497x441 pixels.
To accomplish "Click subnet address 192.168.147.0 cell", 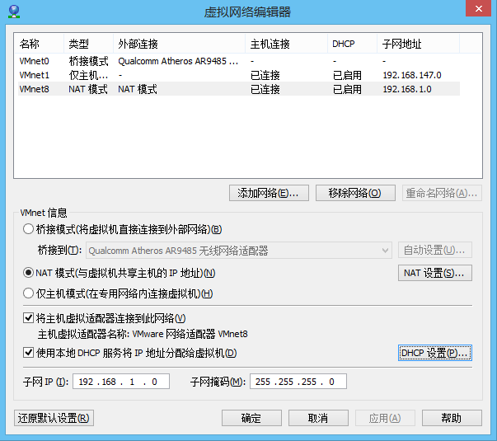I will (x=412, y=75).
